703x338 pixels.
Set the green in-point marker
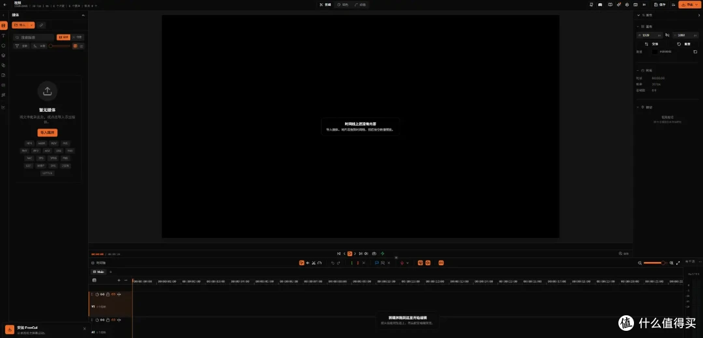(x=351, y=263)
